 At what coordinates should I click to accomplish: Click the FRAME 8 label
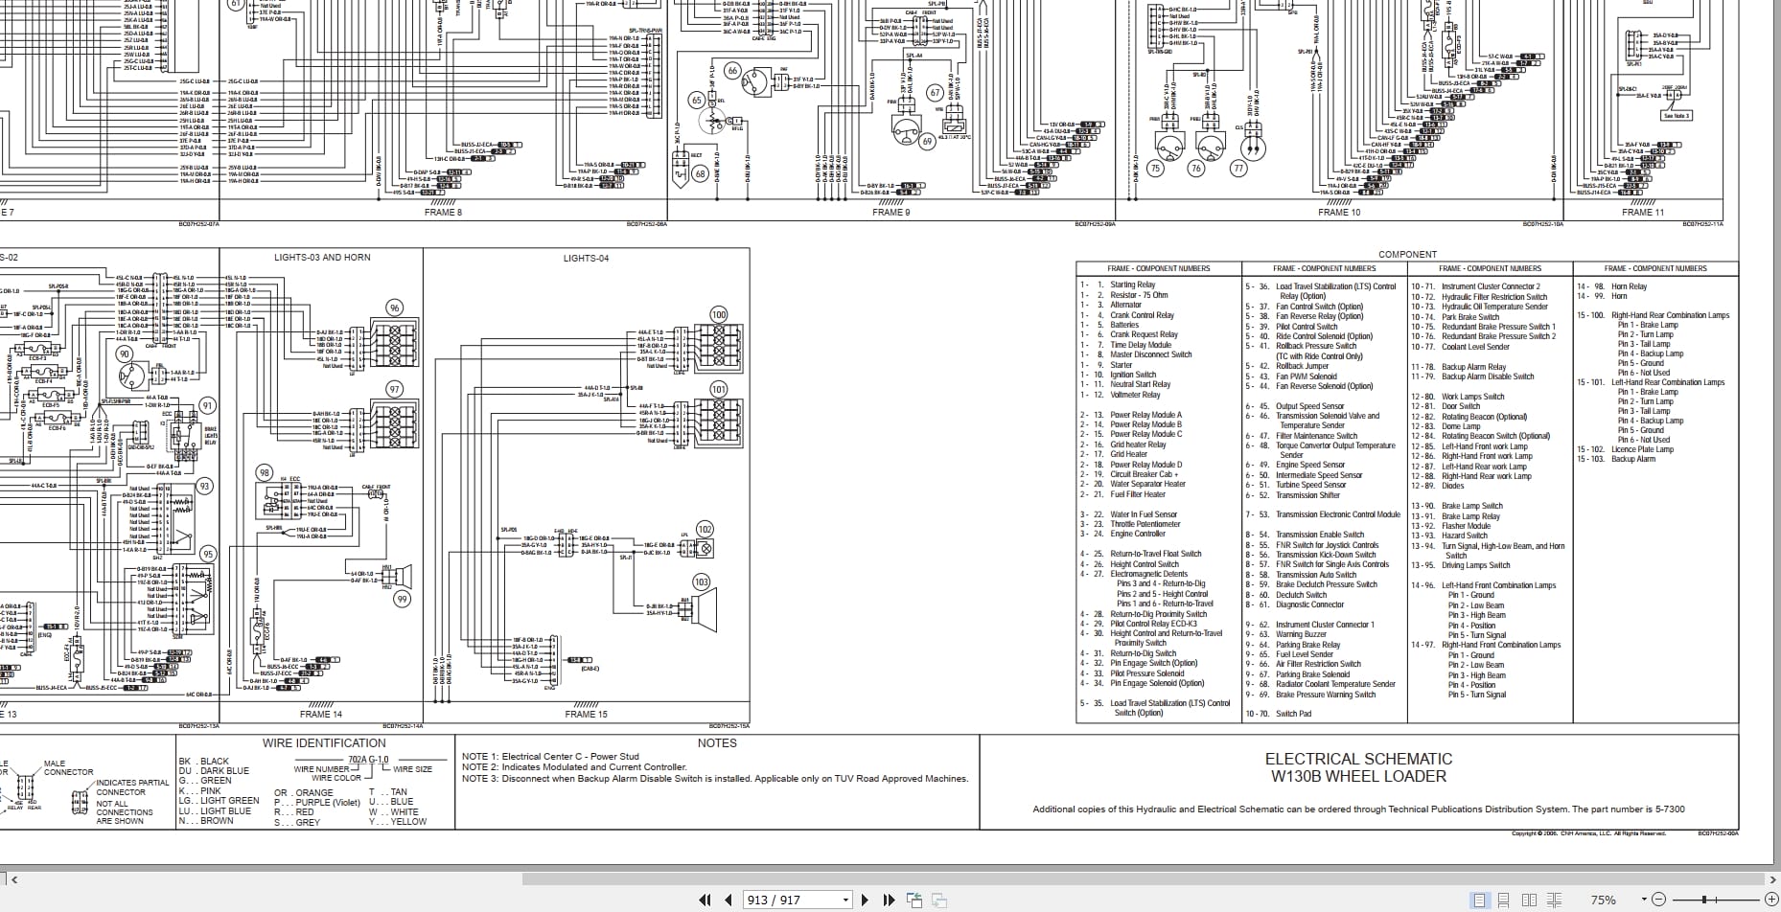click(443, 212)
